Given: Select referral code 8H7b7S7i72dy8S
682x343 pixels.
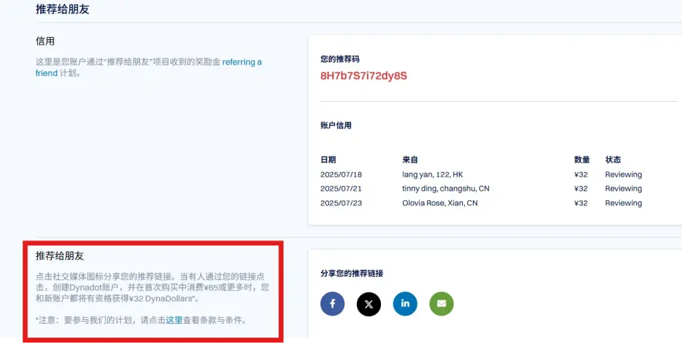Looking at the screenshot, I should click(364, 76).
